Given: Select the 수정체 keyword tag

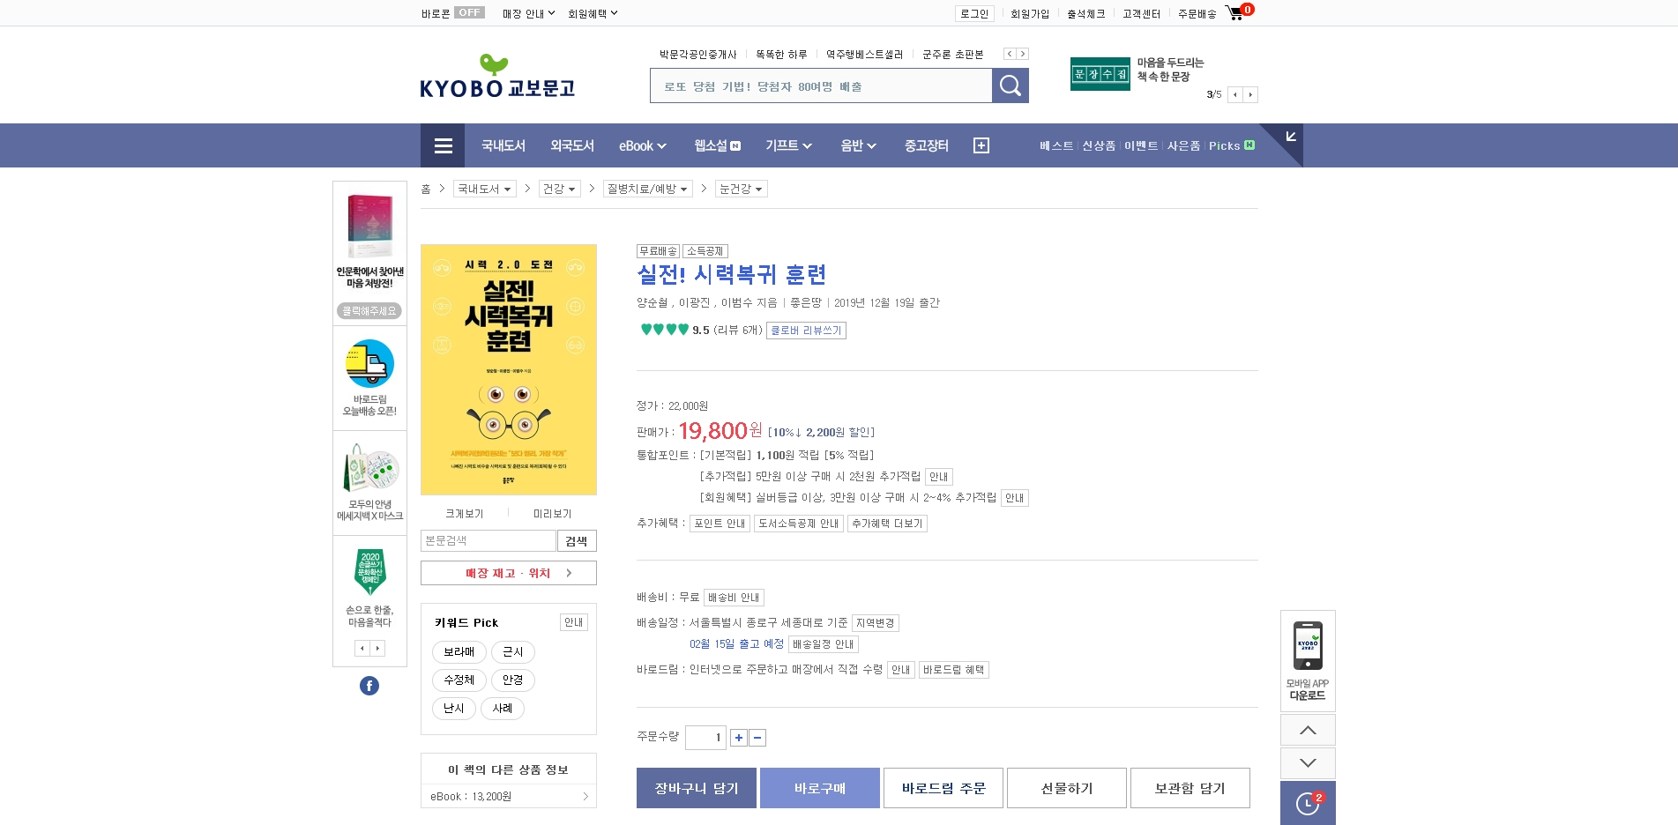Looking at the screenshot, I should pos(459,680).
